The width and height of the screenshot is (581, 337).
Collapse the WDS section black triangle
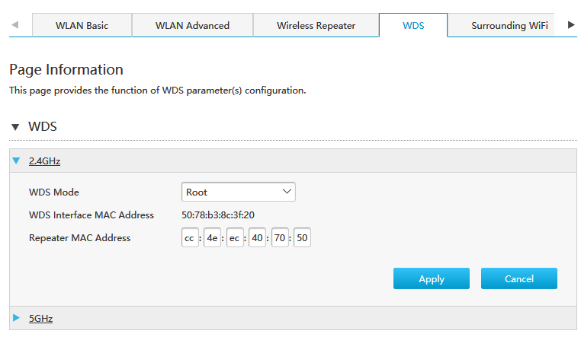(15, 127)
